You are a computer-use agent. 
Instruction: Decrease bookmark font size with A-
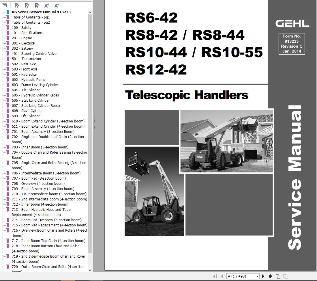57,5
